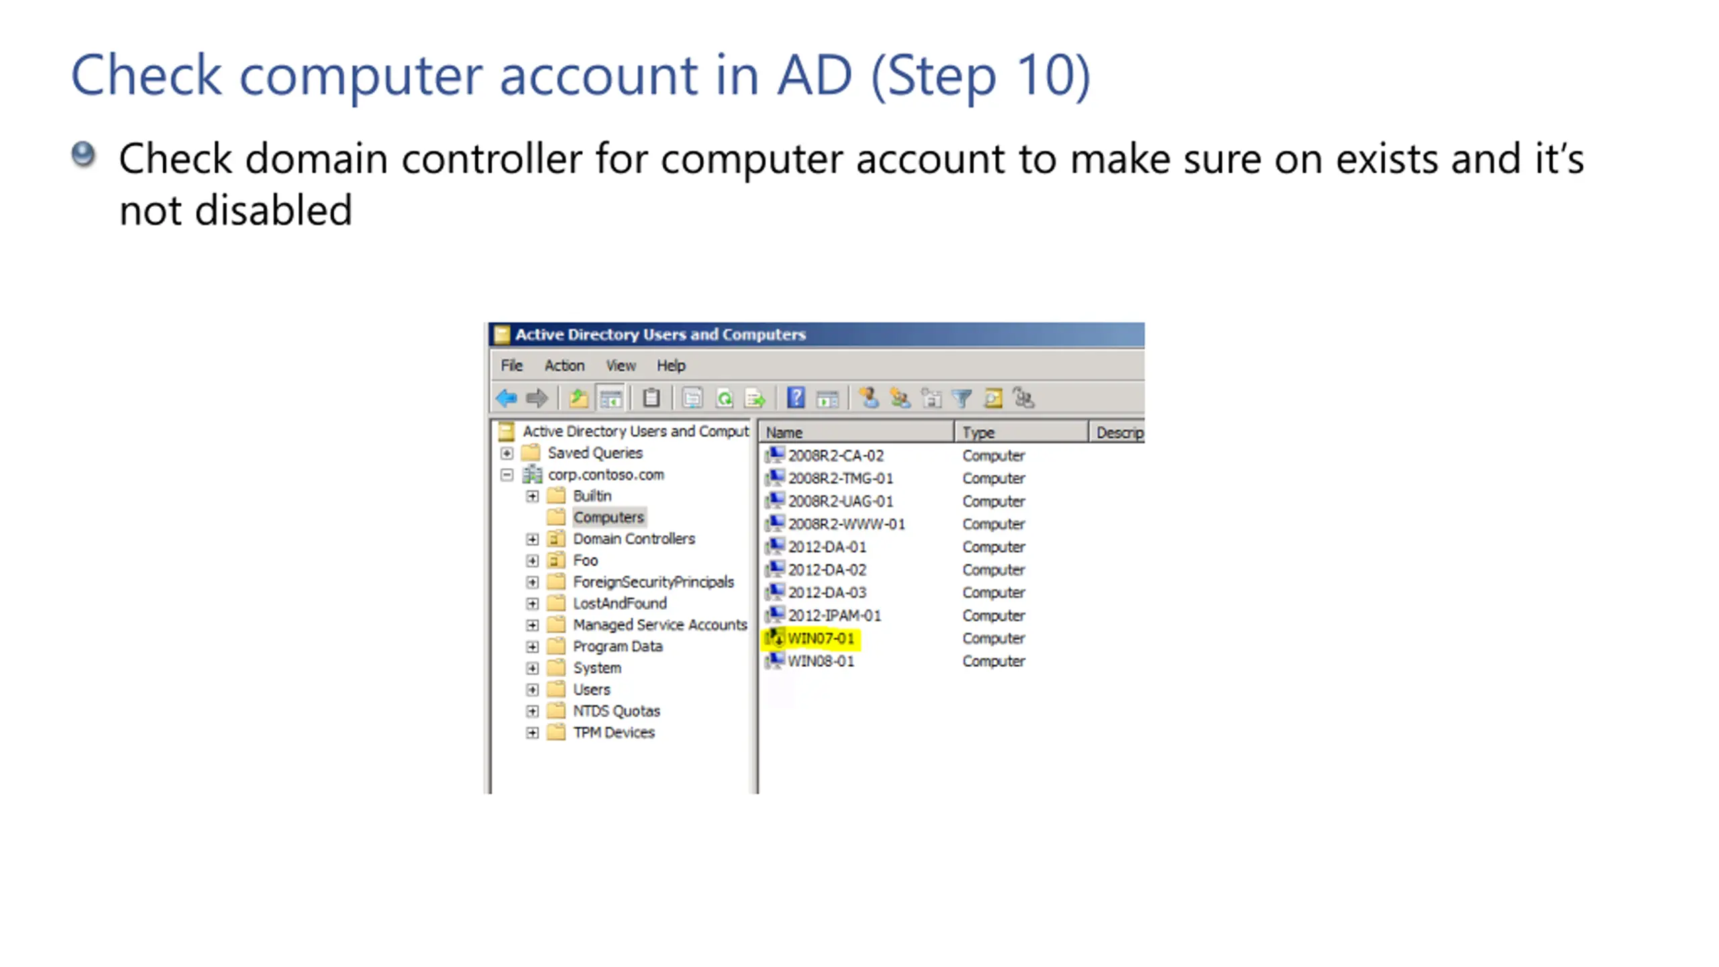Expand the Program Data node
This screenshot has height=967, width=1719.
[x=532, y=647]
